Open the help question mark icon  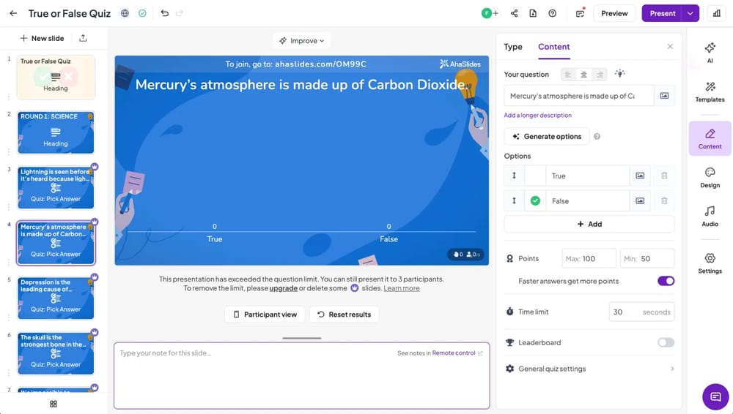tap(552, 13)
